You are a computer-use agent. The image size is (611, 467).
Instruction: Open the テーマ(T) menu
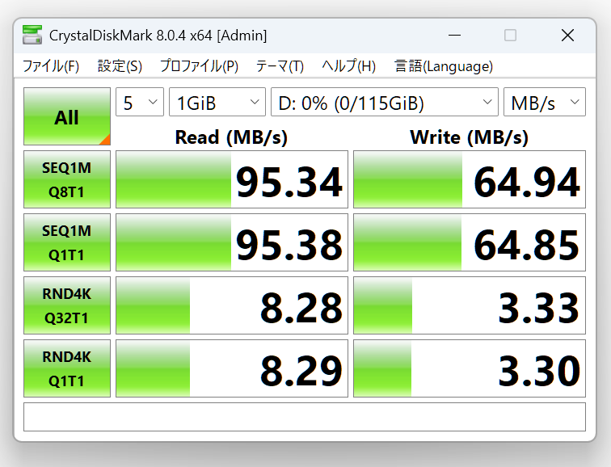click(280, 65)
